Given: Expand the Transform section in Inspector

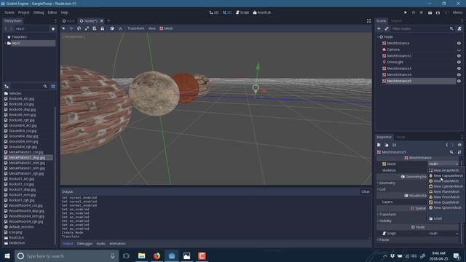Looking at the screenshot, I should (x=387, y=215).
